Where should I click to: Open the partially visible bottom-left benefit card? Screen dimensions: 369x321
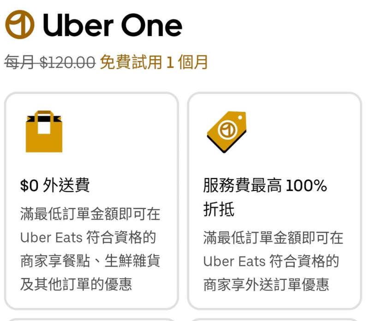91,319
